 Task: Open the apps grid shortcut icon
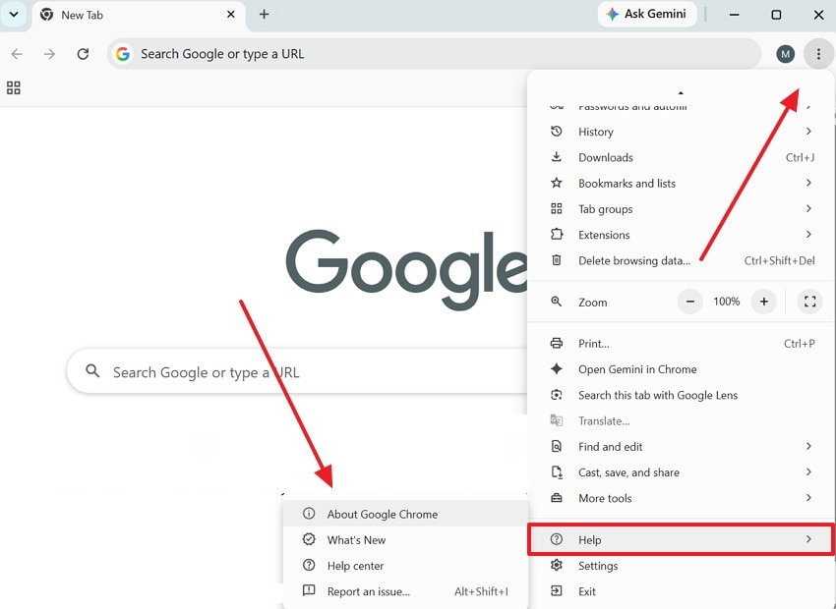pyautogui.click(x=14, y=87)
